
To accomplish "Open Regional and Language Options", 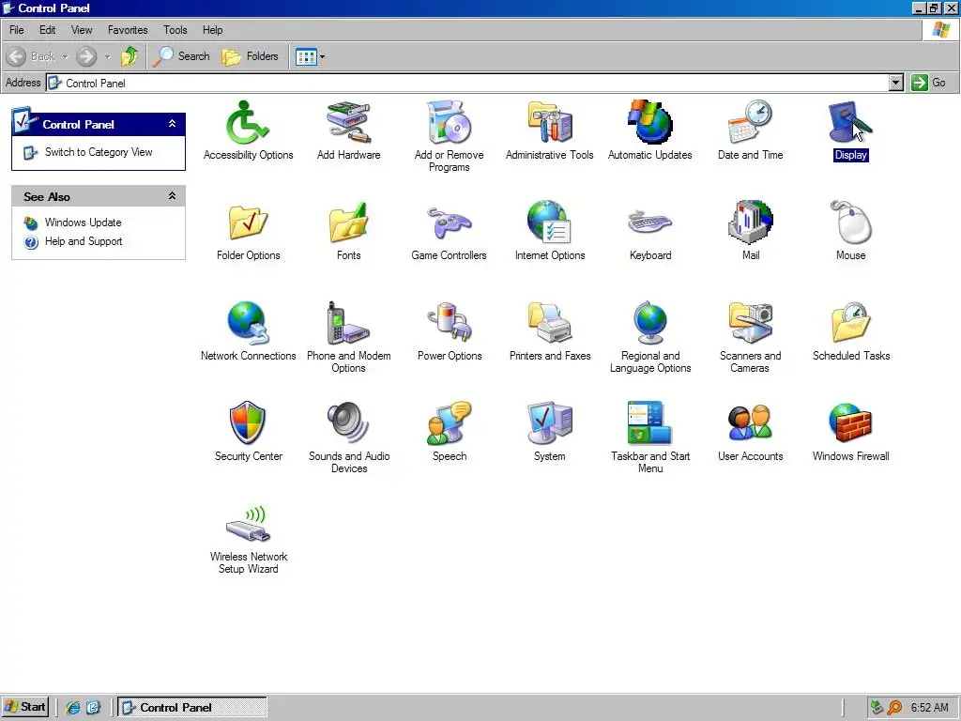I will (x=649, y=323).
